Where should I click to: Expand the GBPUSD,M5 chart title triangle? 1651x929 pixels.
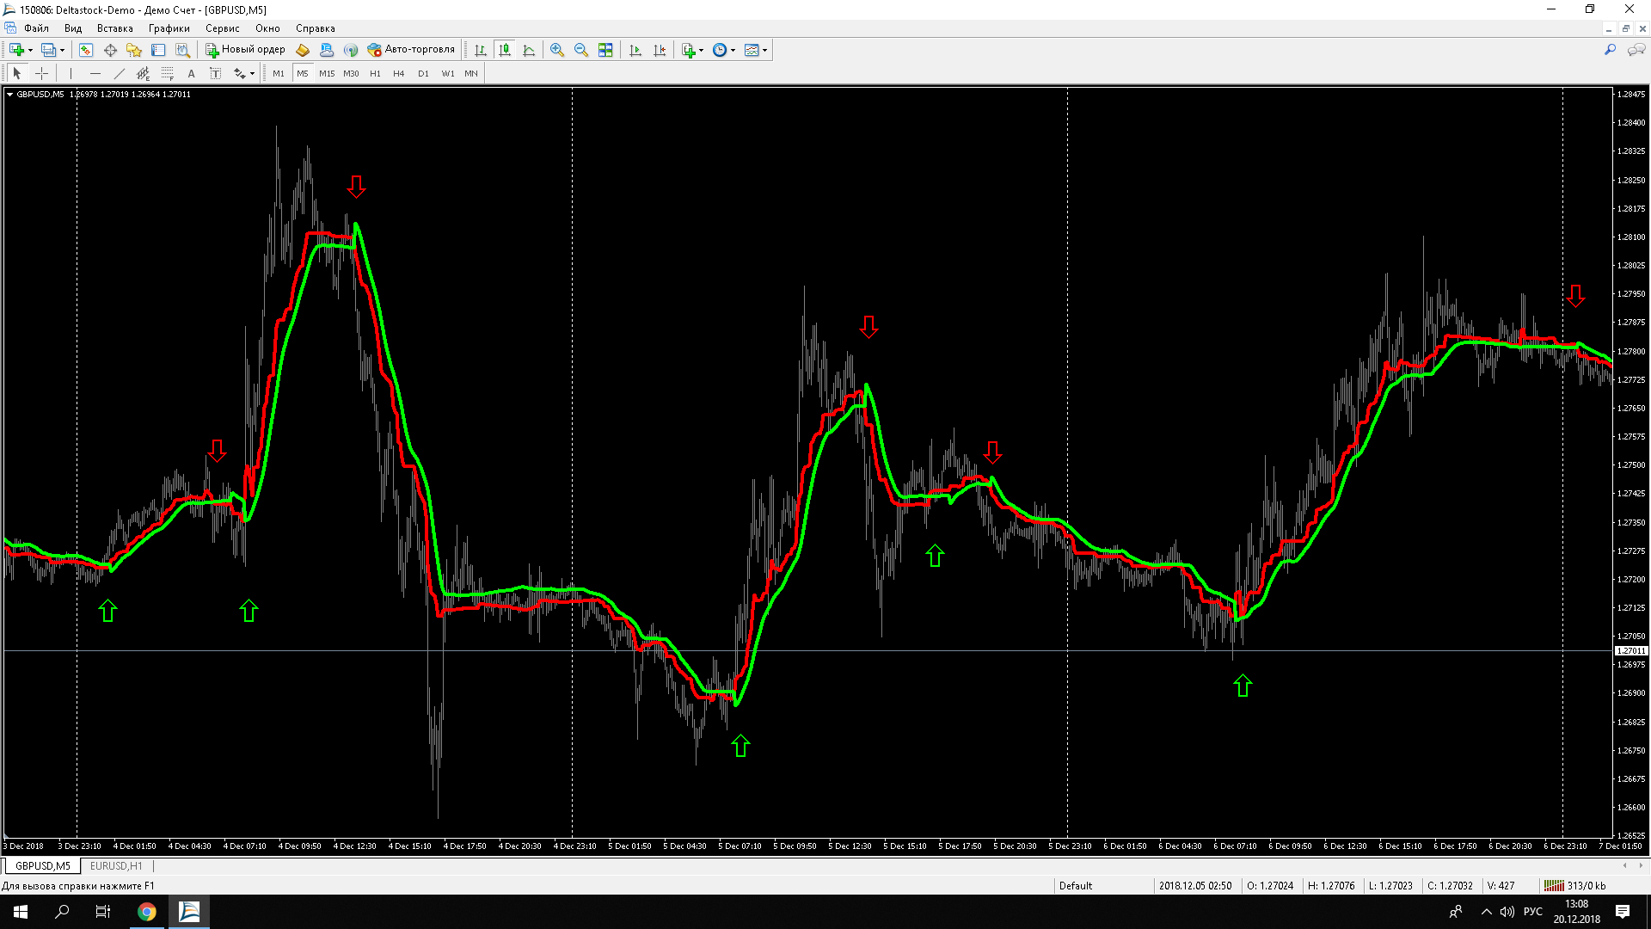(10, 95)
